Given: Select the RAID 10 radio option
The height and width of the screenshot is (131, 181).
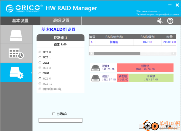Looking at the screenshot, I should (x=40, y=84).
